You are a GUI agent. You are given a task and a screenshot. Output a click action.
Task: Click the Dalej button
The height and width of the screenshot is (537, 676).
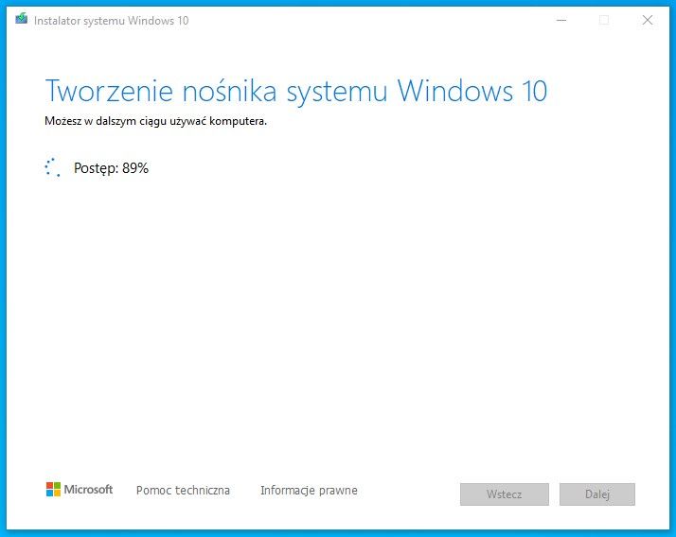tap(597, 494)
